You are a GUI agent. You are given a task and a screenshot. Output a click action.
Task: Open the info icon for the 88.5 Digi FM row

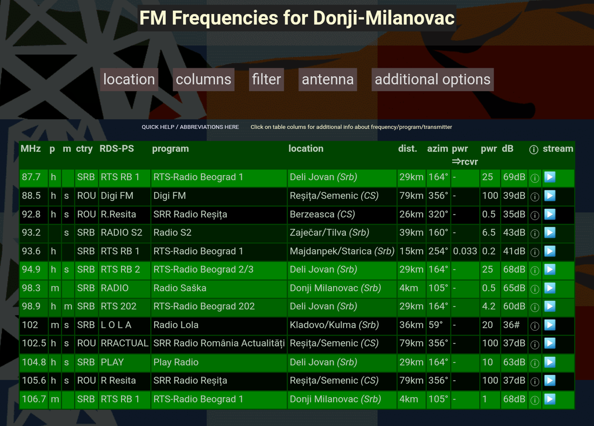click(535, 196)
